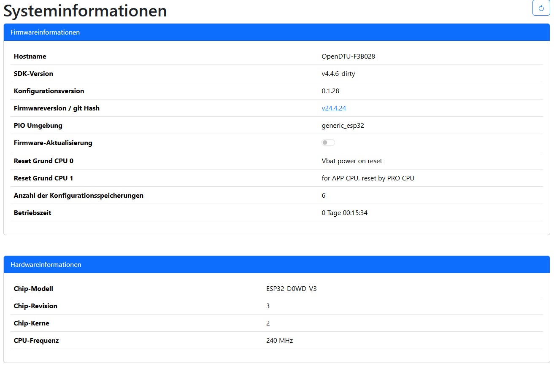Click the SDK-Version value v4.4.6-dirty
This screenshot has width=554, height=371.
click(338, 74)
